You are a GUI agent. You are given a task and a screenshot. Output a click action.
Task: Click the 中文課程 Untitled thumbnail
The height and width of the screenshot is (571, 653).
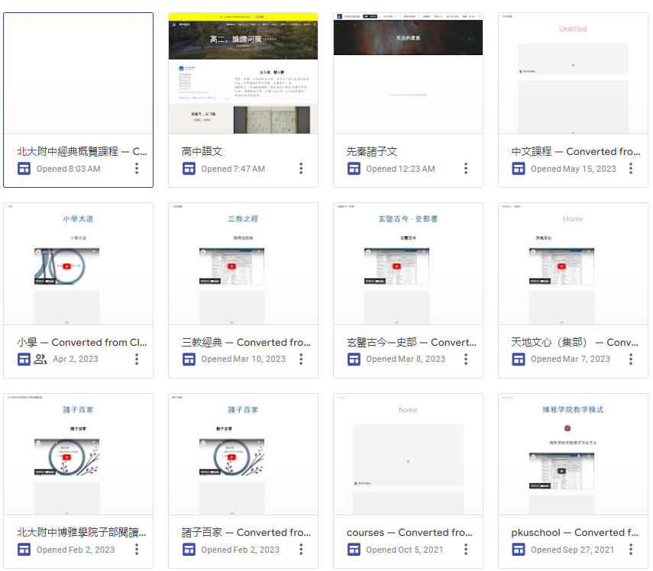pyautogui.click(x=573, y=73)
